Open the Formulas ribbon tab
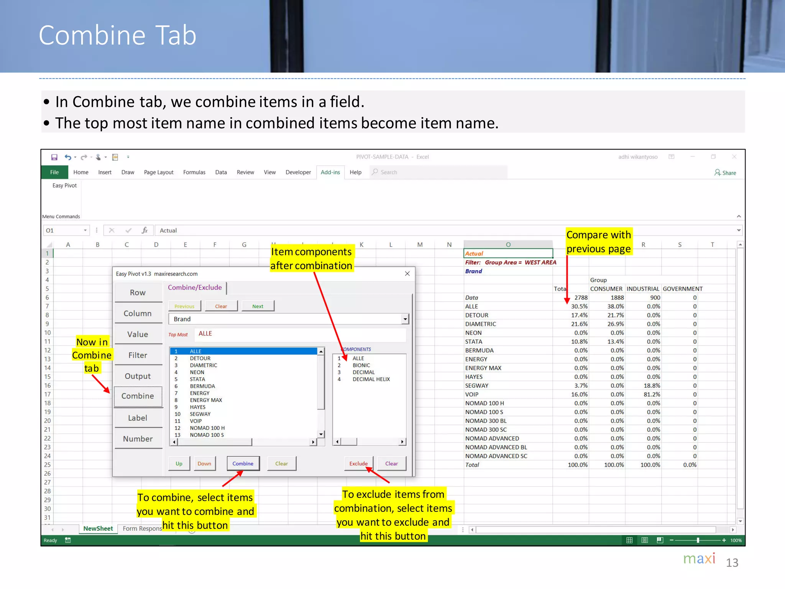The image size is (785, 589). (x=194, y=172)
